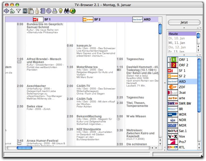The width and height of the screenshot is (206, 161).
Task: Open CASH-Talk program entry
Action: [x=96, y=103]
